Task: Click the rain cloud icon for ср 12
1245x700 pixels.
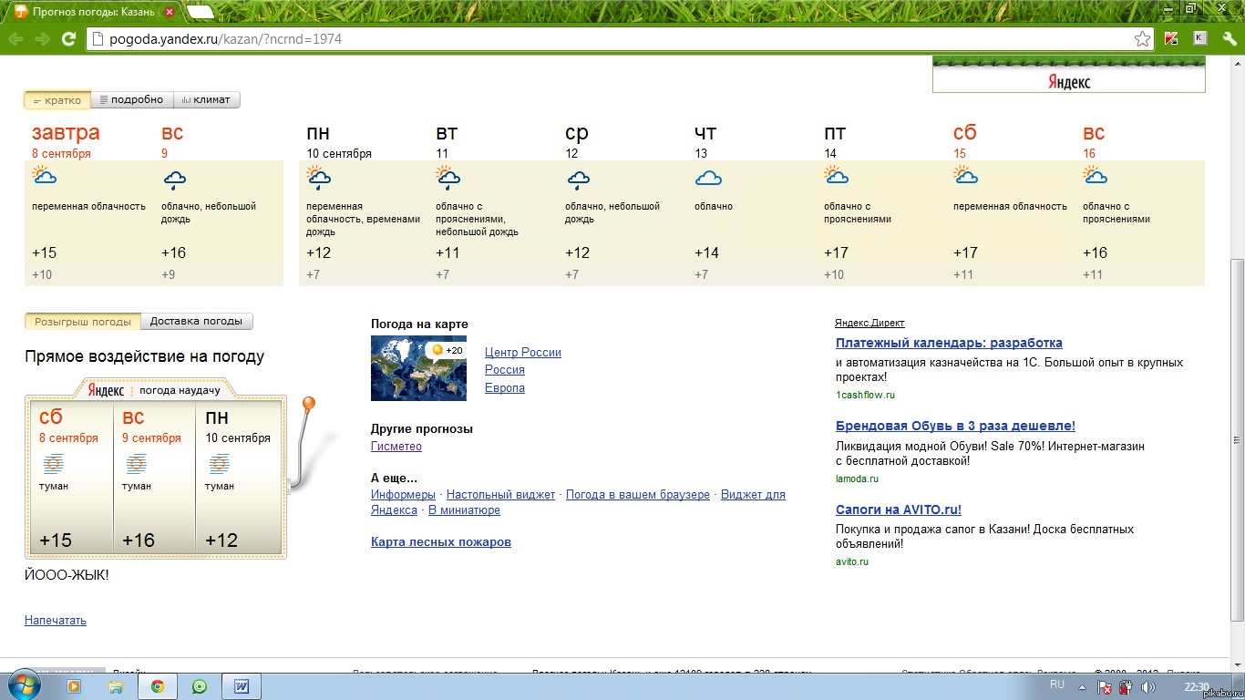Action: pos(578,179)
